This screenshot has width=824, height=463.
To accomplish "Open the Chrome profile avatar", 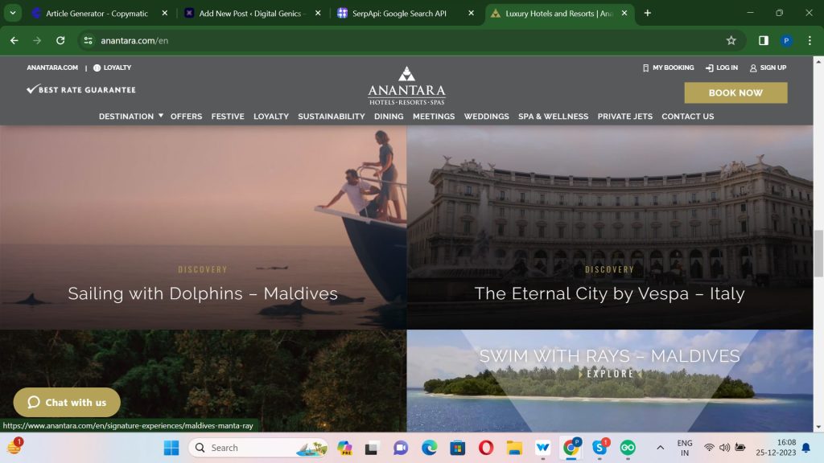I will (786, 40).
